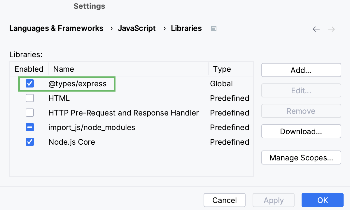Toggle the import_js/node_modules partial checkbox

coord(29,127)
